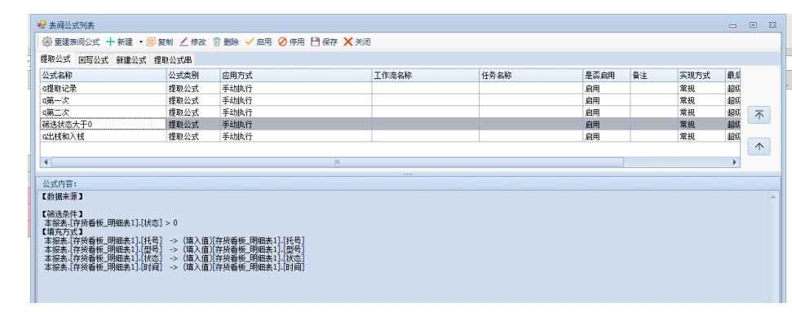This screenshot has width=792, height=312.
Task: Maximize the 表间公式列表 window
Action: pos(753,24)
